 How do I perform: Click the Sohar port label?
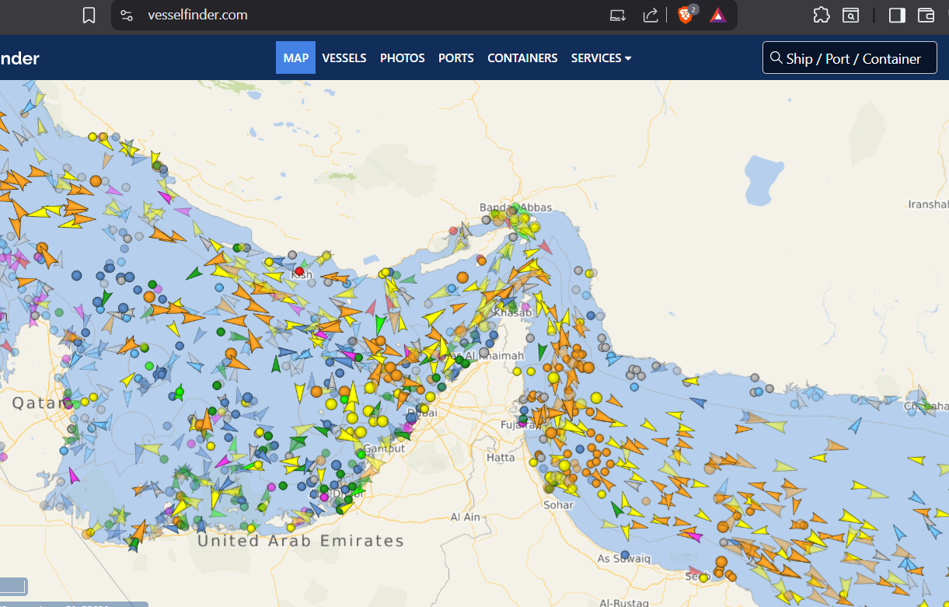tap(559, 504)
